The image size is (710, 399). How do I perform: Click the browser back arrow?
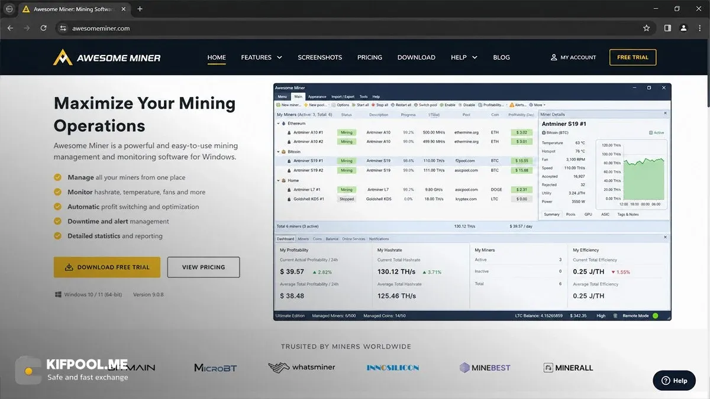(x=10, y=28)
